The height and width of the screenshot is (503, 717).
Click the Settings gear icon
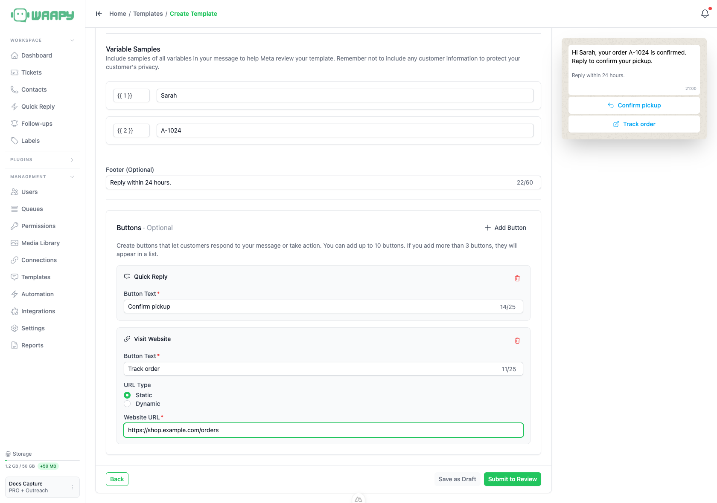pyautogui.click(x=15, y=328)
